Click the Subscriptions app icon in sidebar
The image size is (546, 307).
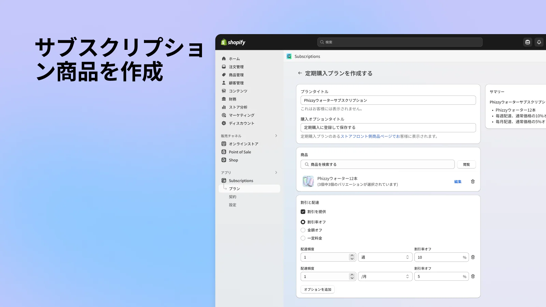pyautogui.click(x=224, y=180)
